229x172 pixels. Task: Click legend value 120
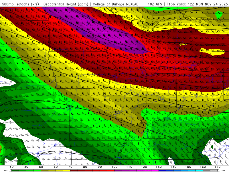(x=144, y=167)
